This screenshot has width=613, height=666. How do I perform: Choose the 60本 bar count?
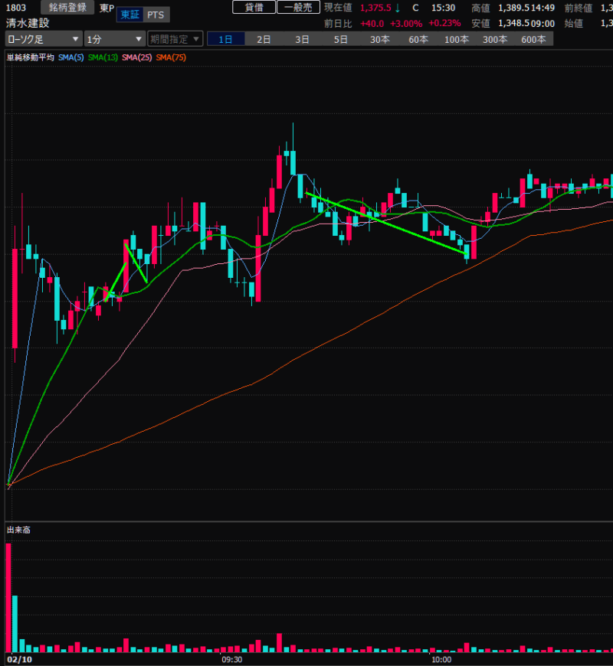418,39
